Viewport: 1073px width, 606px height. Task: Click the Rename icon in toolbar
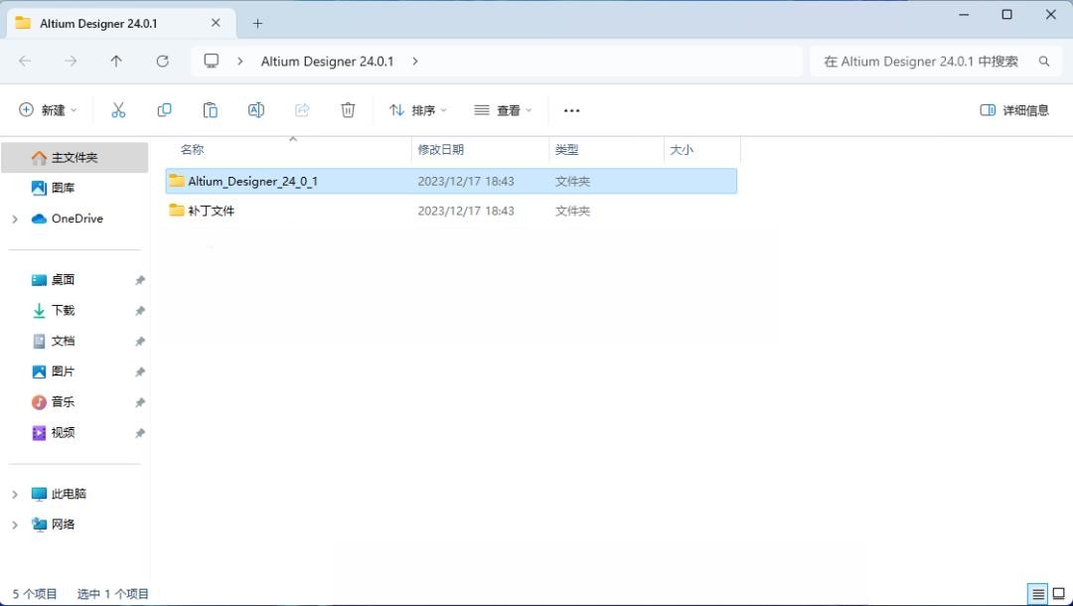click(256, 110)
